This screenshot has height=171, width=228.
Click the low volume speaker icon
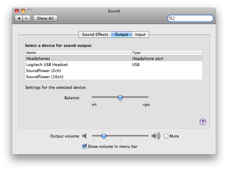pos(84,136)
